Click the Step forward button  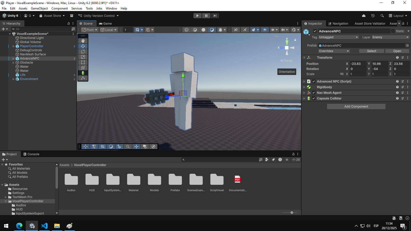tap(215, 16)
